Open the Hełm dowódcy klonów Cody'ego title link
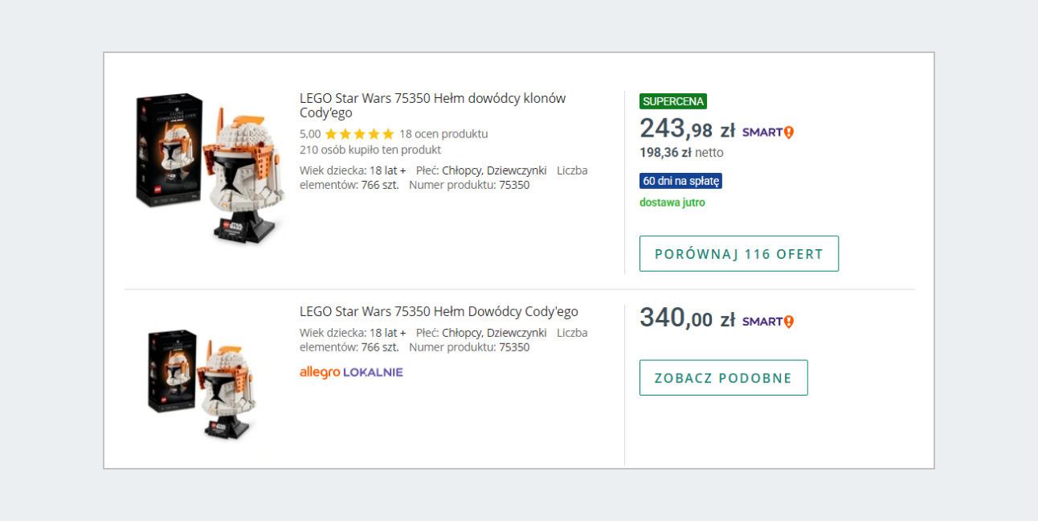The height and width of the screenshot is (521, 1038). pyautogui.click(x=432, y=105)
